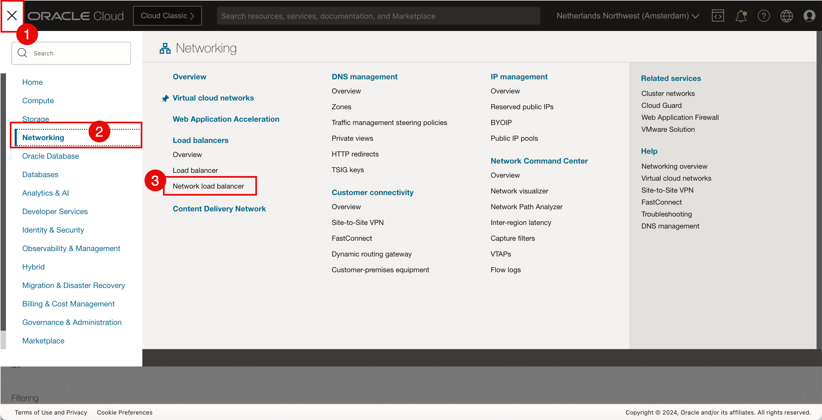Open Cloud Shell developer tools icon

717,16
